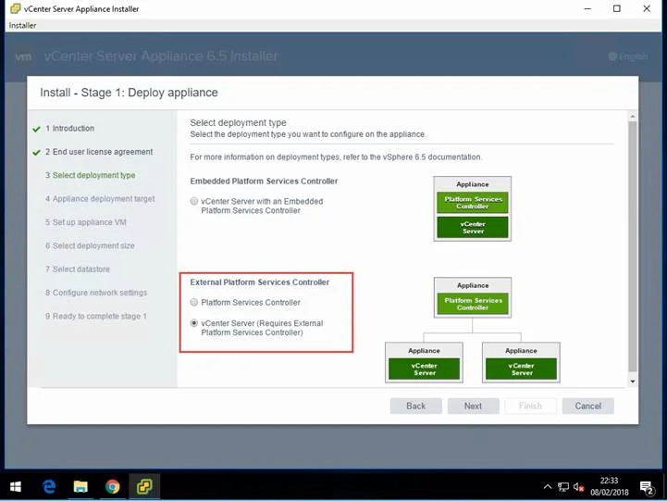Select the Platform Services Controller radio option

(x=194, y=302)
